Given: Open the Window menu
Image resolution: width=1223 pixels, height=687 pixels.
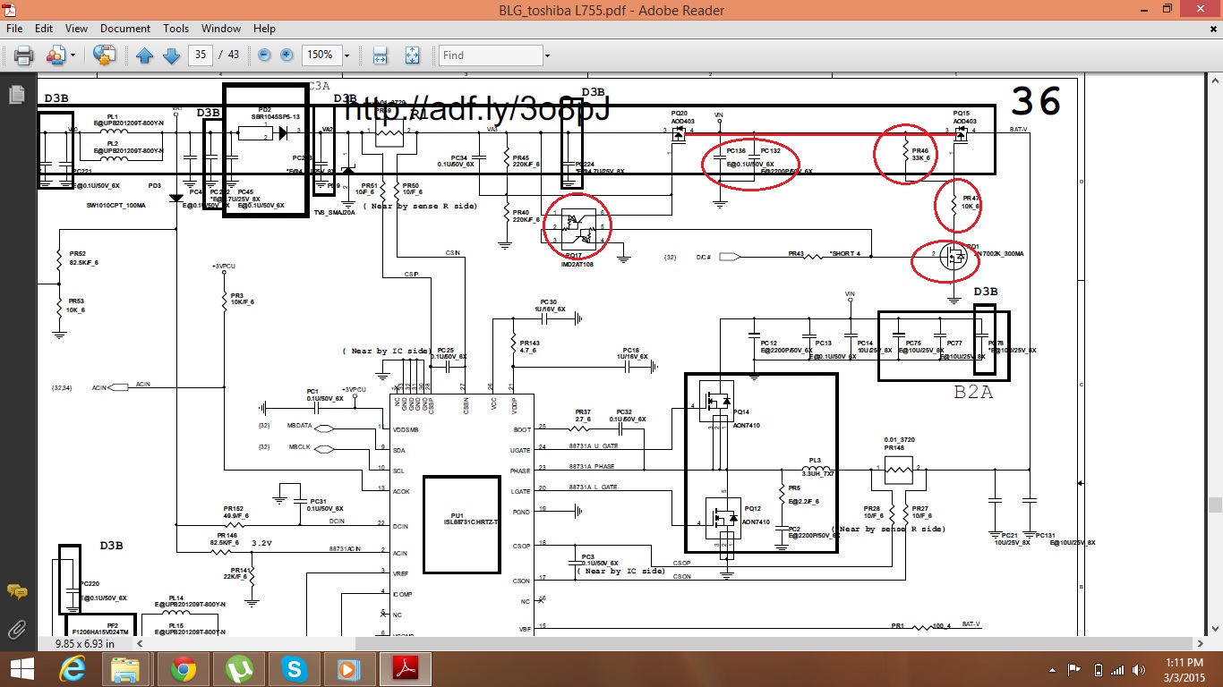Looking at the screenshot, I should (x=221, y=29).
